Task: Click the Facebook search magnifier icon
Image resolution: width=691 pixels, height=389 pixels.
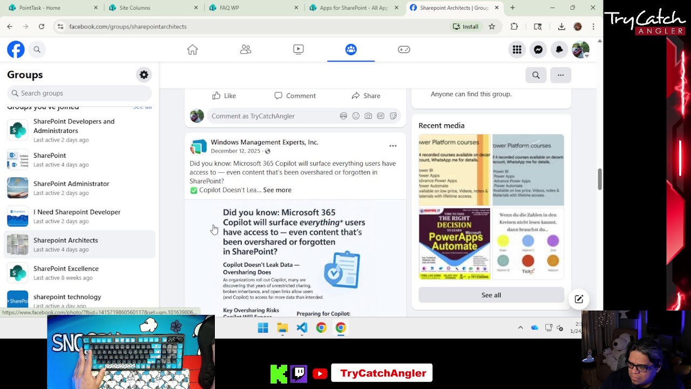Action: 37,50
